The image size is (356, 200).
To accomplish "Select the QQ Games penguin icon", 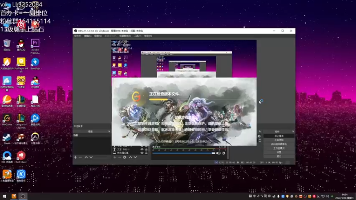I will point(35,82).
